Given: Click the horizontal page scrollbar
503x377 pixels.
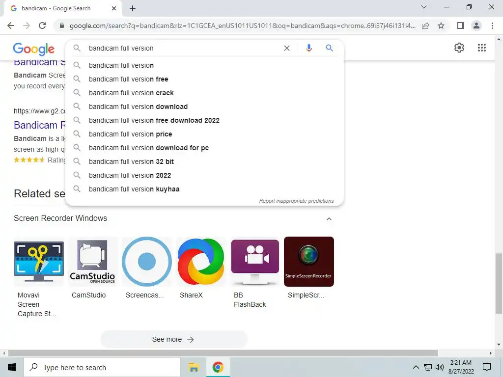Looking at the screenshot, I should point(223,353).
